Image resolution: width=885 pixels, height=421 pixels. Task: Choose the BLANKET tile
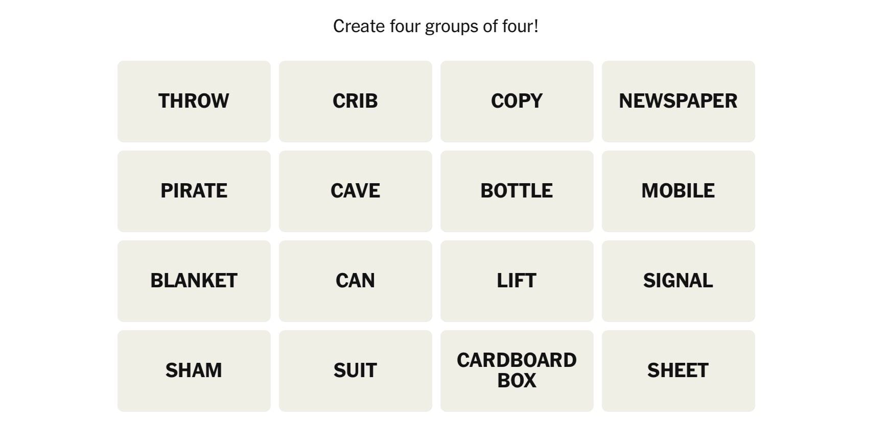point(194,281)
